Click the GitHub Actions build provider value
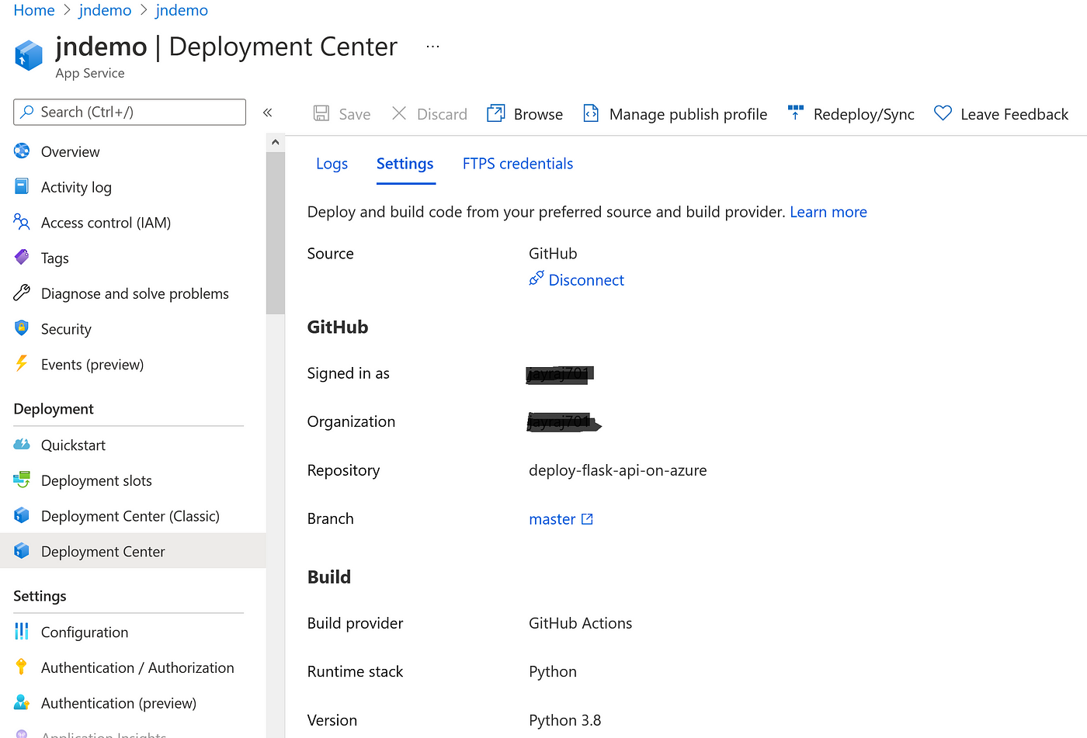Viewport: 1087px width, 738px height. pos(580,623)
